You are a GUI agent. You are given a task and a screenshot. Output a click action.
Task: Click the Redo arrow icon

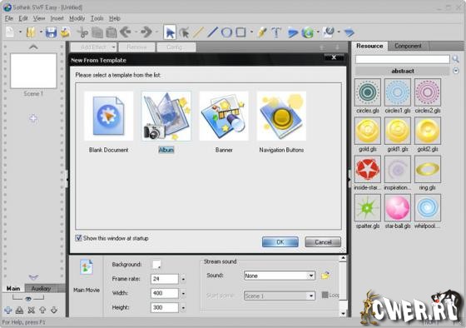tap(146, 32)
